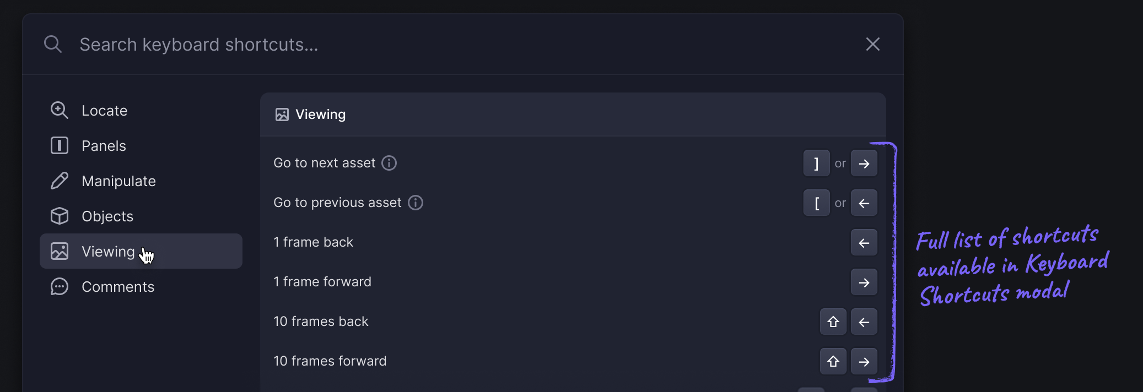This screenshot has height=392, width=1143.
Task: Click the info icon beside Go to previous asset
Action: coord(415,203)
